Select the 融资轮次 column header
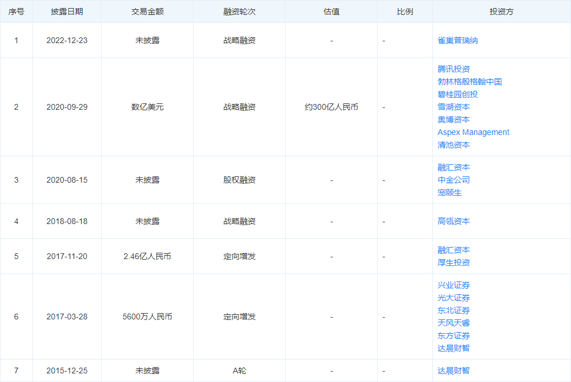The height and width of the screenshot is (382, 571). (x=239, y=11)
